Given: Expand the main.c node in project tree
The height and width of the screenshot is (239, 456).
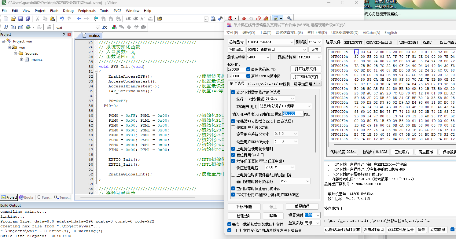Looking at the screenshot, I should point(22,60).
